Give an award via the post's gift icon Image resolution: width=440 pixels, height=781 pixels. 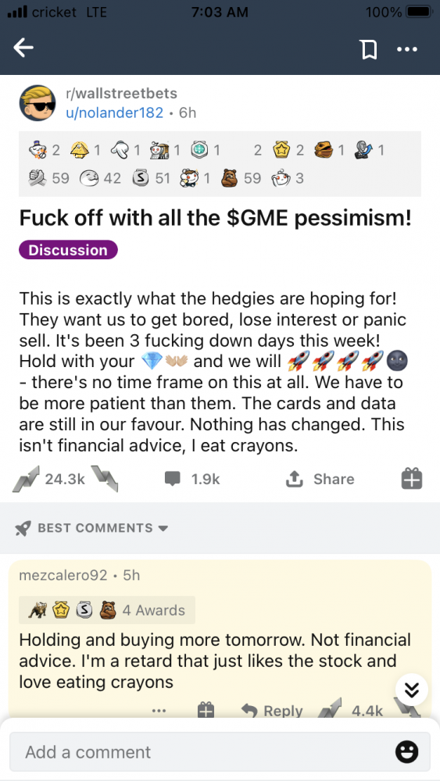pyautogui.click(x=412, y=480)
